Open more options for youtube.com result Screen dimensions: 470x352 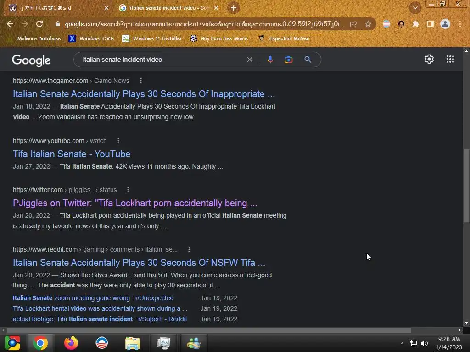click(118, 141)
